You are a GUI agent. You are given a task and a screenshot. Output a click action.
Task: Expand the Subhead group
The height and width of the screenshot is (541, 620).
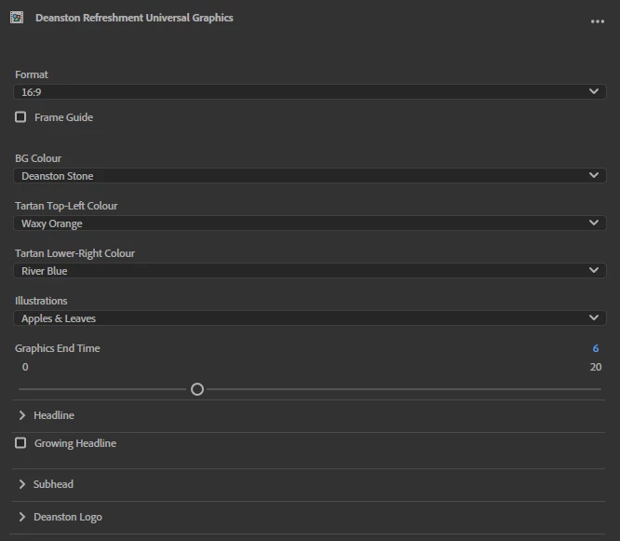click(22, 484)
